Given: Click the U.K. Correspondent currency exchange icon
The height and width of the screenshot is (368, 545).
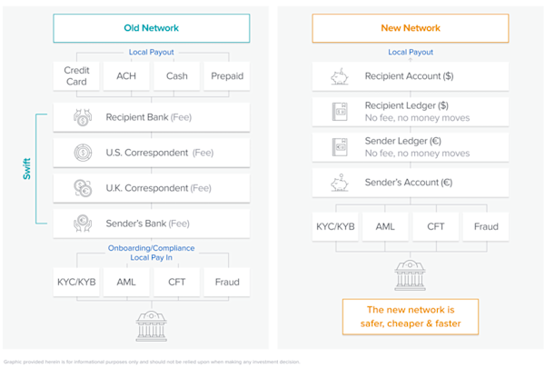Looking at the screenshot, I should tap(83, 188).
